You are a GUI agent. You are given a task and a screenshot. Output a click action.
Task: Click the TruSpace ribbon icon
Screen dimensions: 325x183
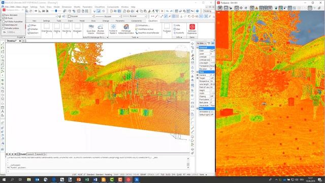(x=167, y=26)
